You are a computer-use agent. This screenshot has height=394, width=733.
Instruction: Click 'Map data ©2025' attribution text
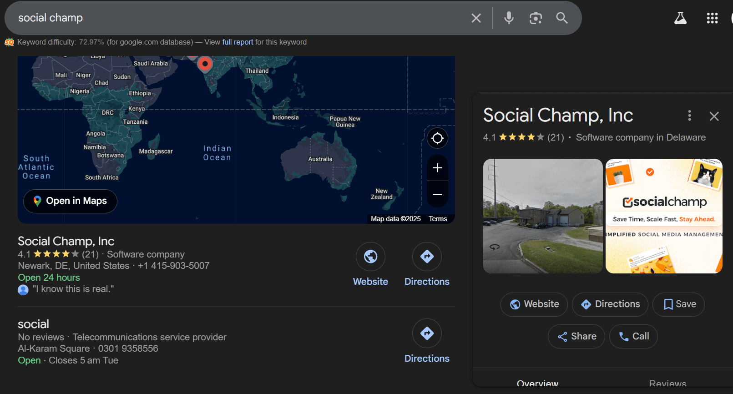pyautogui.click(x=395, y=219)
